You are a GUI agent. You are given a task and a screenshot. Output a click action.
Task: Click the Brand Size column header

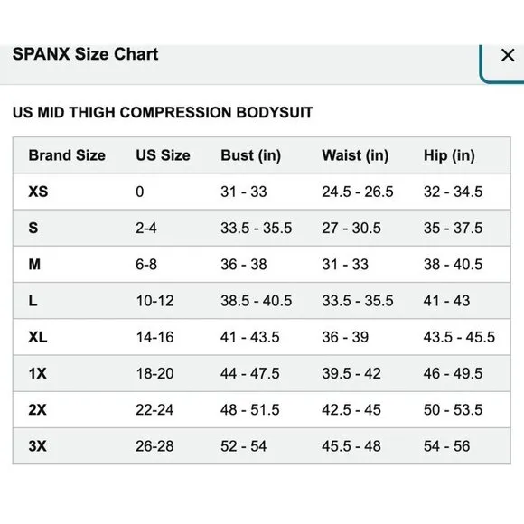click(x=67, y=155)
